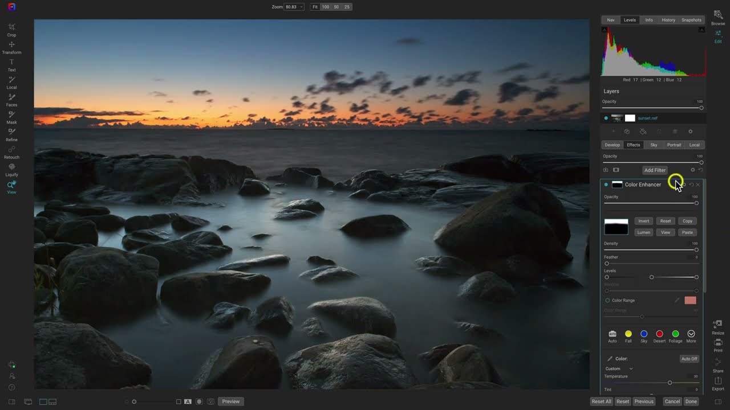Toggle the left panel at bottom bar
The height and width of the screenshot is (410, 730).
coord(11,401)
